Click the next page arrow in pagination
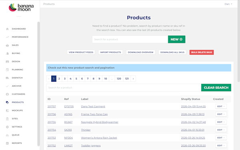Screen dimensions: 240x150 pyautogui.click(x=133, y=79)
